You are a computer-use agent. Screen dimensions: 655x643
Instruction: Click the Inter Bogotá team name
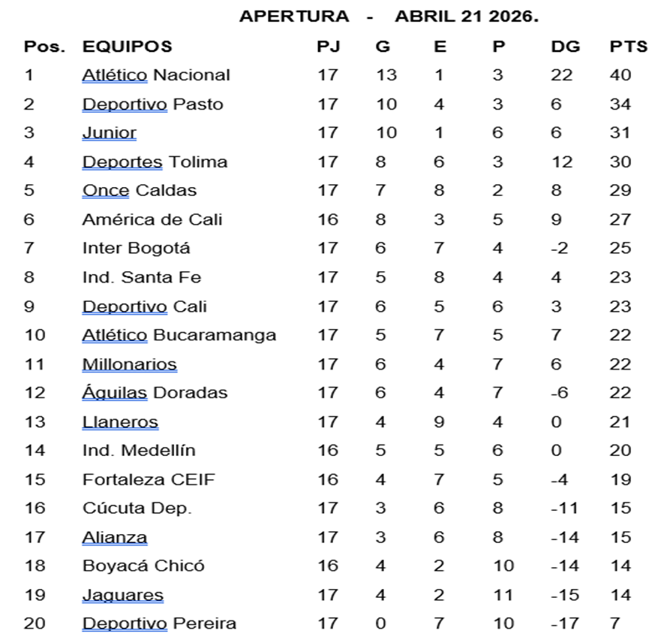tap(137, 249)
